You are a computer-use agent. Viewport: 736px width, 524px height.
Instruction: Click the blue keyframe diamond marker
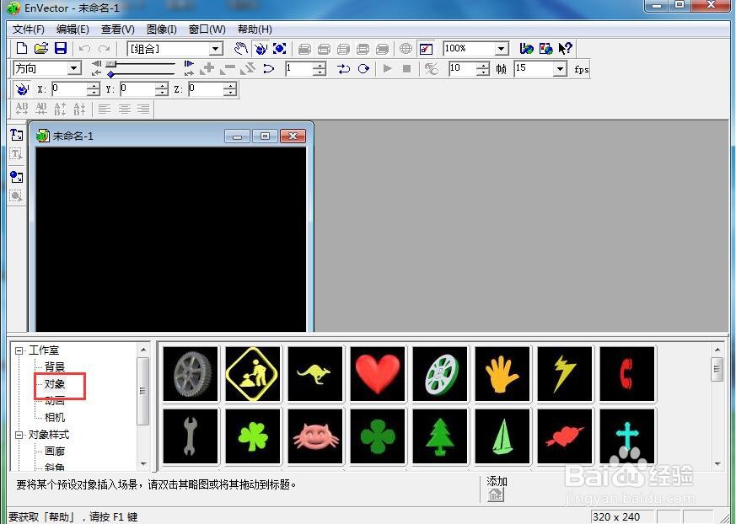point(110,74)
